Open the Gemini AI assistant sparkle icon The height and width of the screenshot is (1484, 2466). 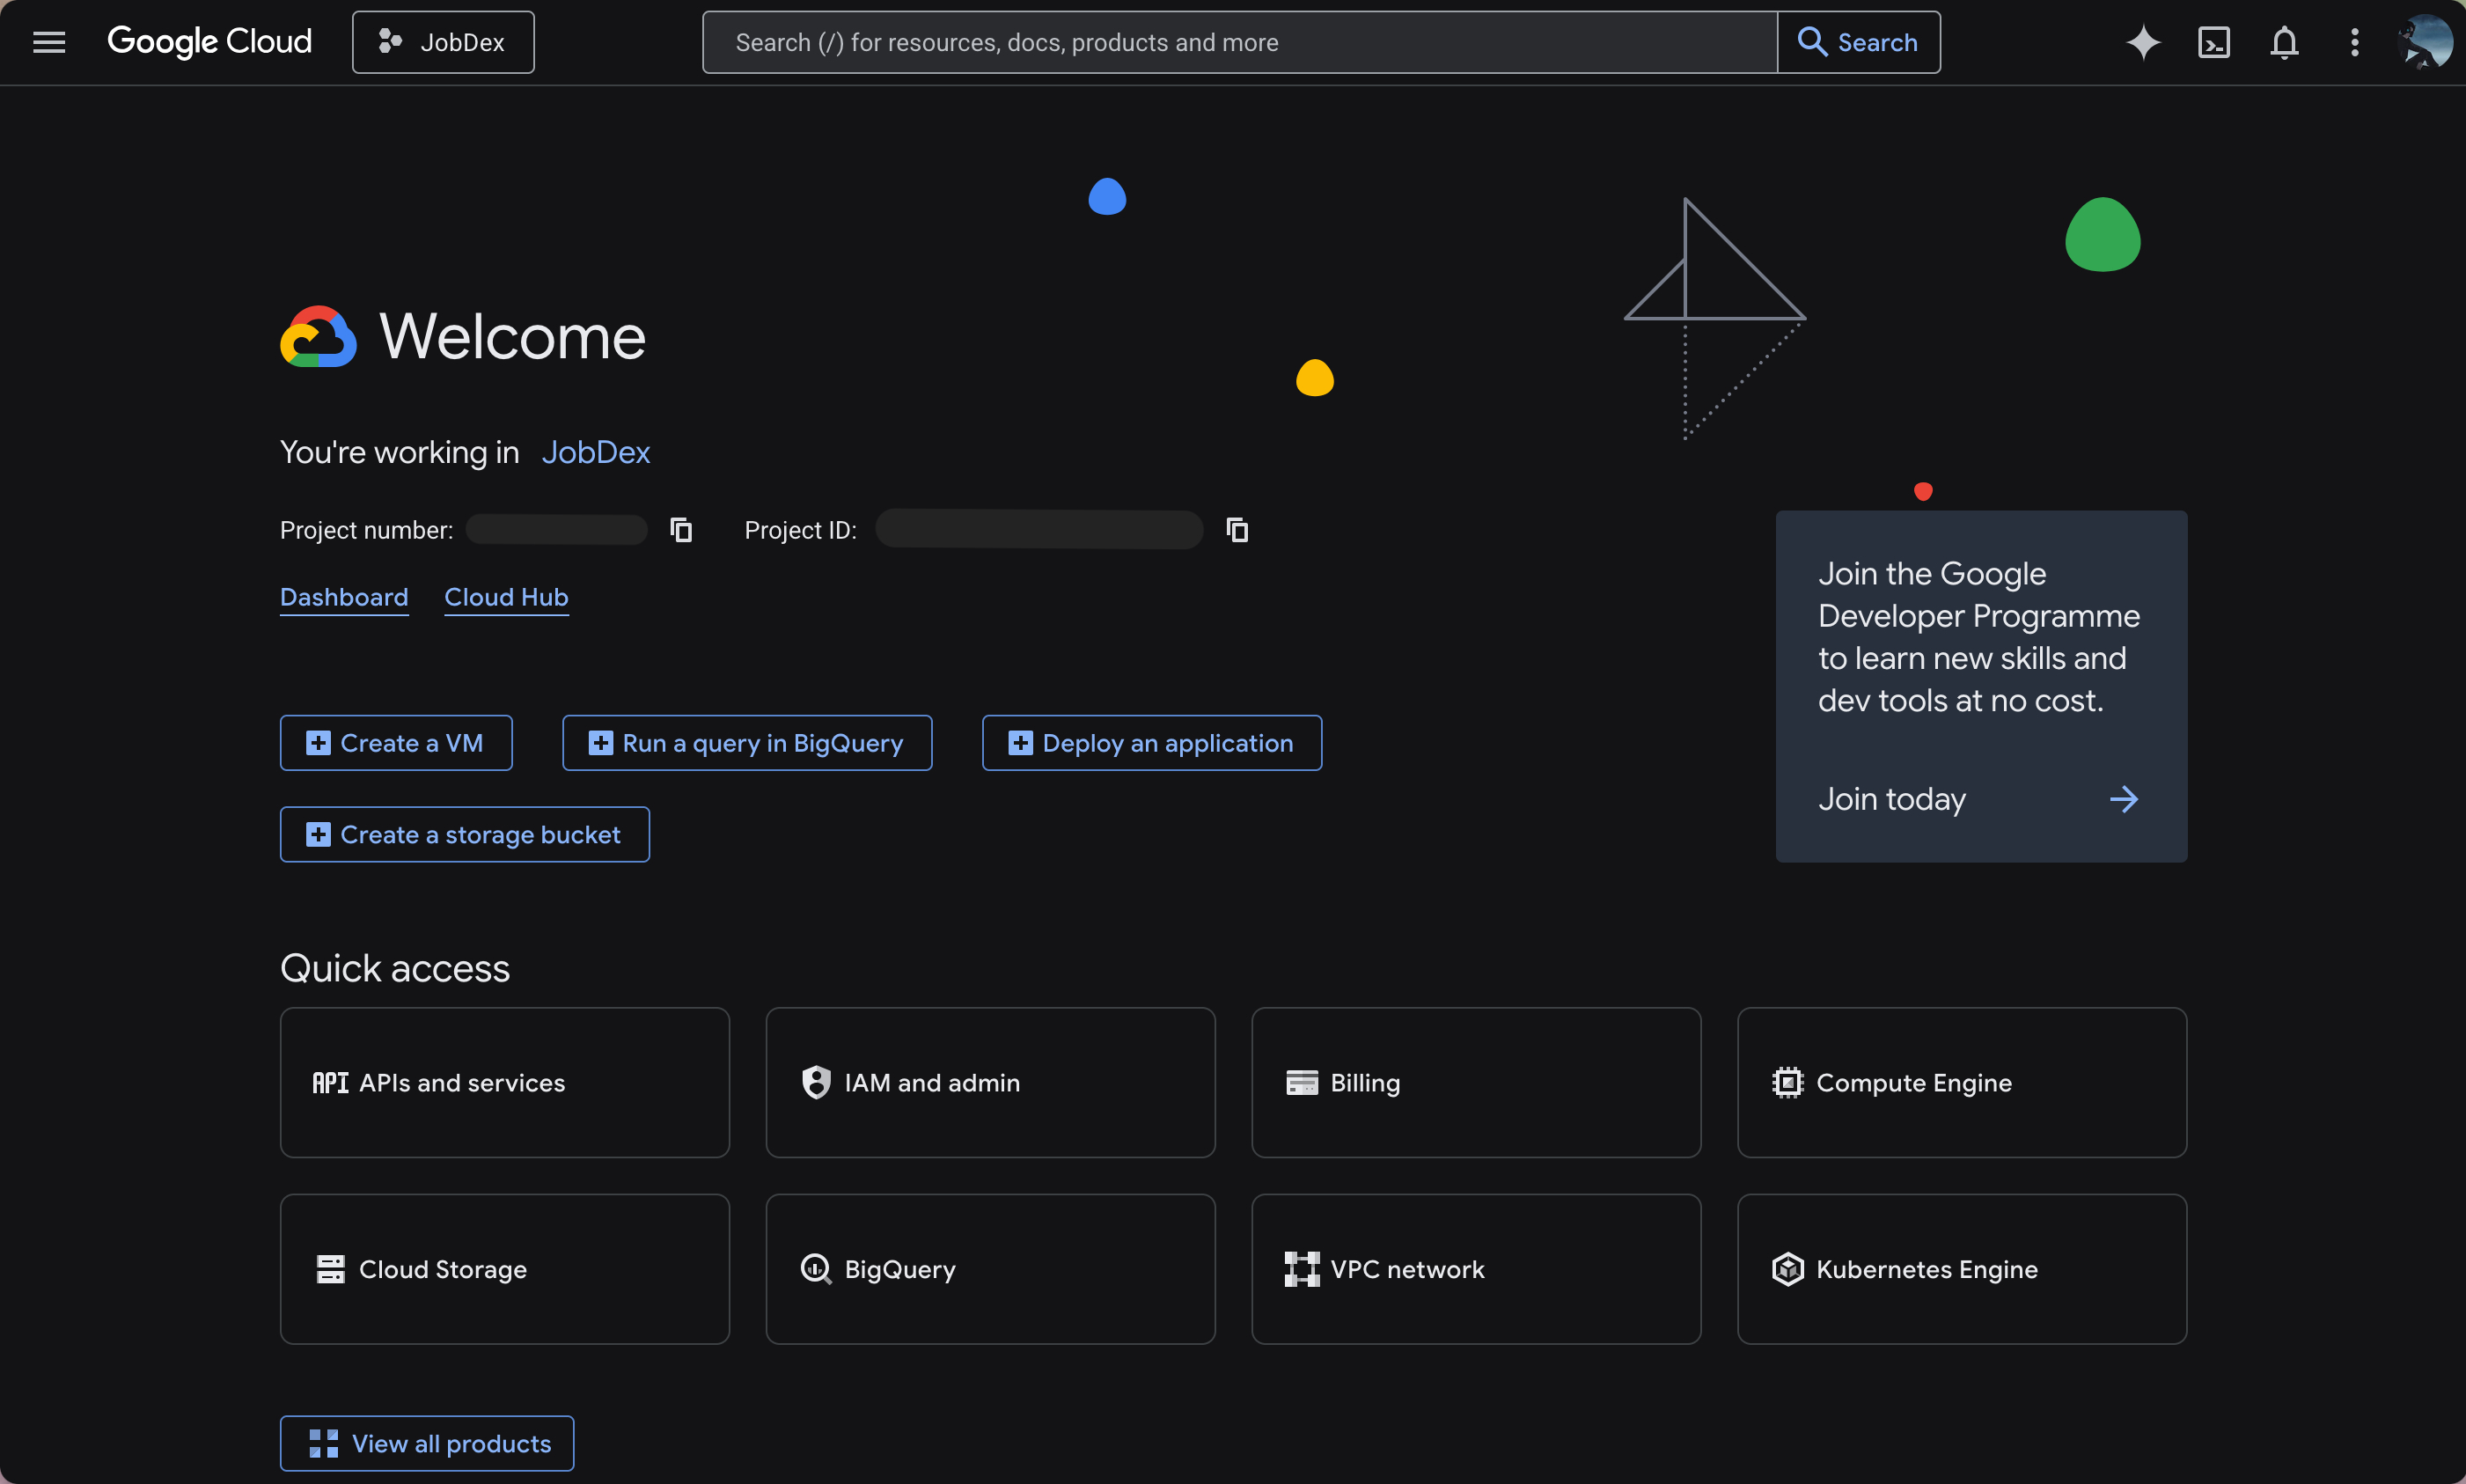pyautogui.click(x=2143, y=42)
